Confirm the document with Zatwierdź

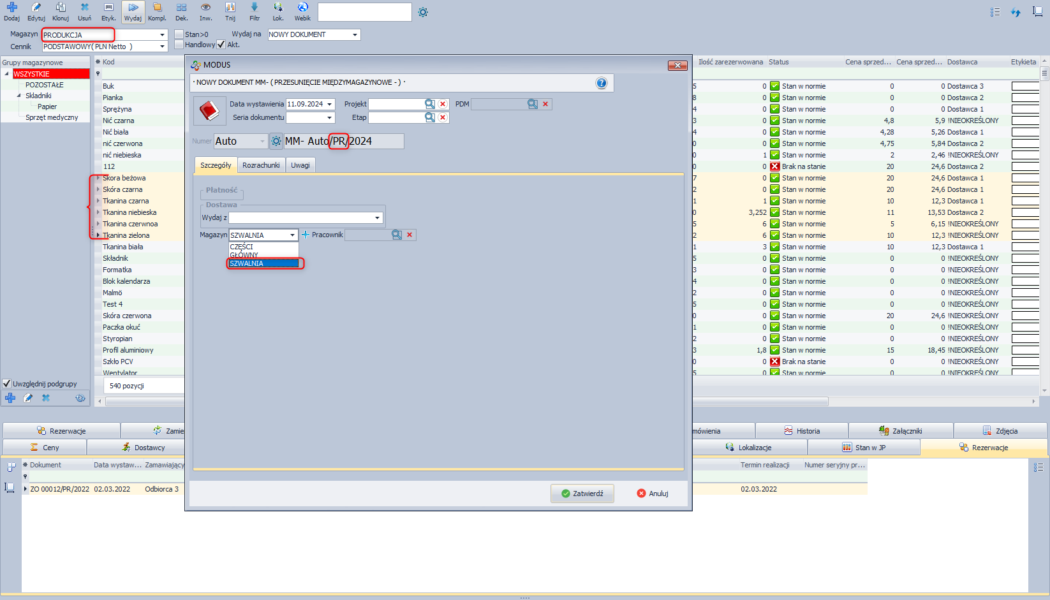582,494
